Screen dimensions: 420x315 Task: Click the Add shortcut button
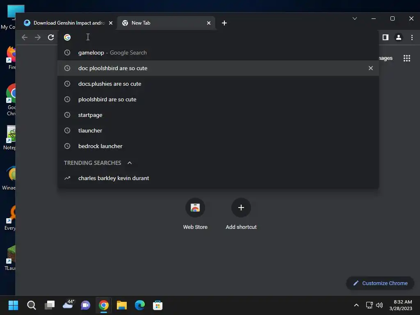coord(241,214)
